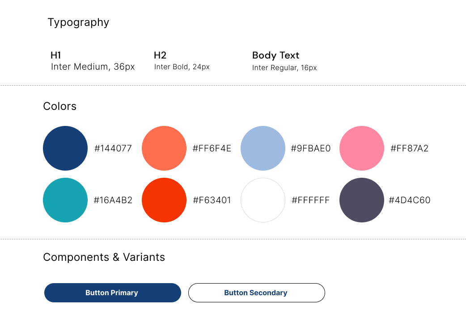Click the Components & Variants heading

pyautogui.click(x=104, y=257)
